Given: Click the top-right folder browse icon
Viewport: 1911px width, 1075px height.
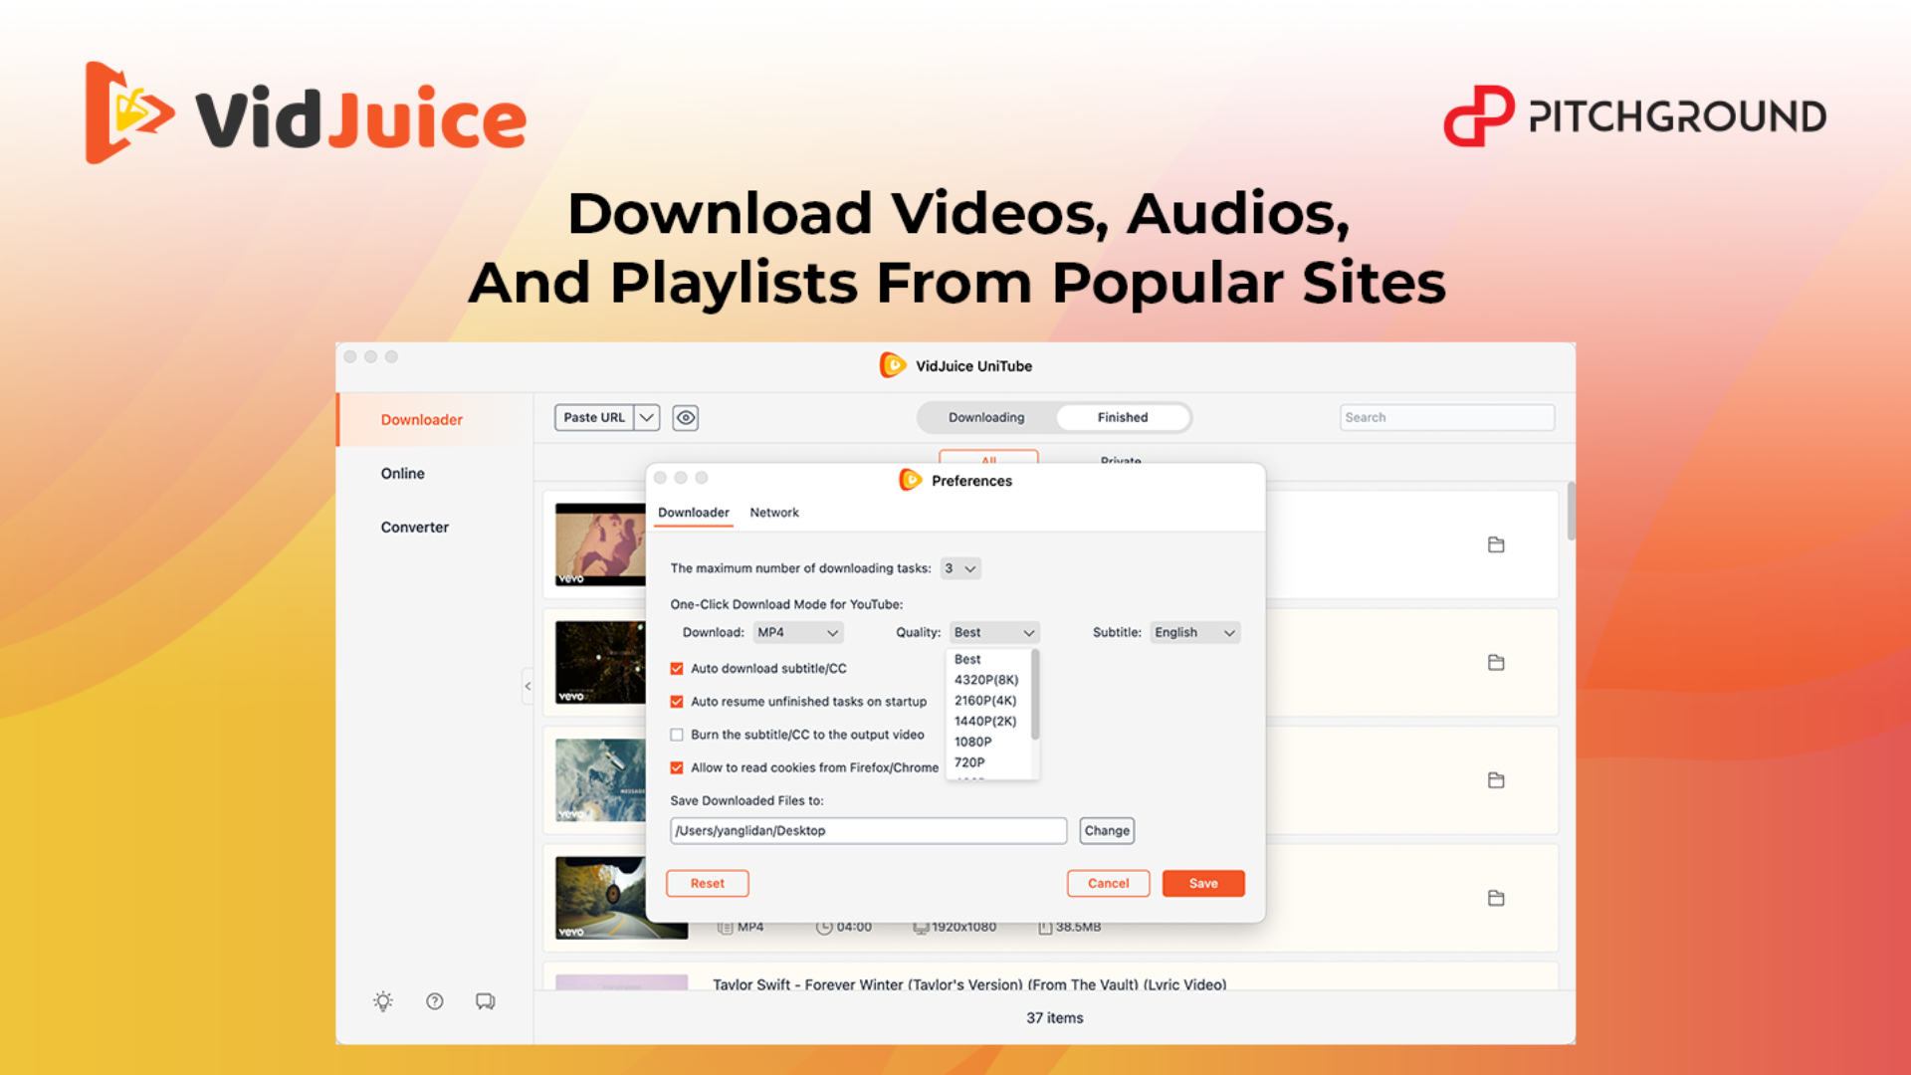Looking at the screenshot, I should [1498, 546].
